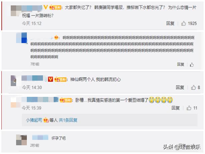205x154 pixels.
Task: Reply to the 15:39 comment
Action: tap(175, 108)
